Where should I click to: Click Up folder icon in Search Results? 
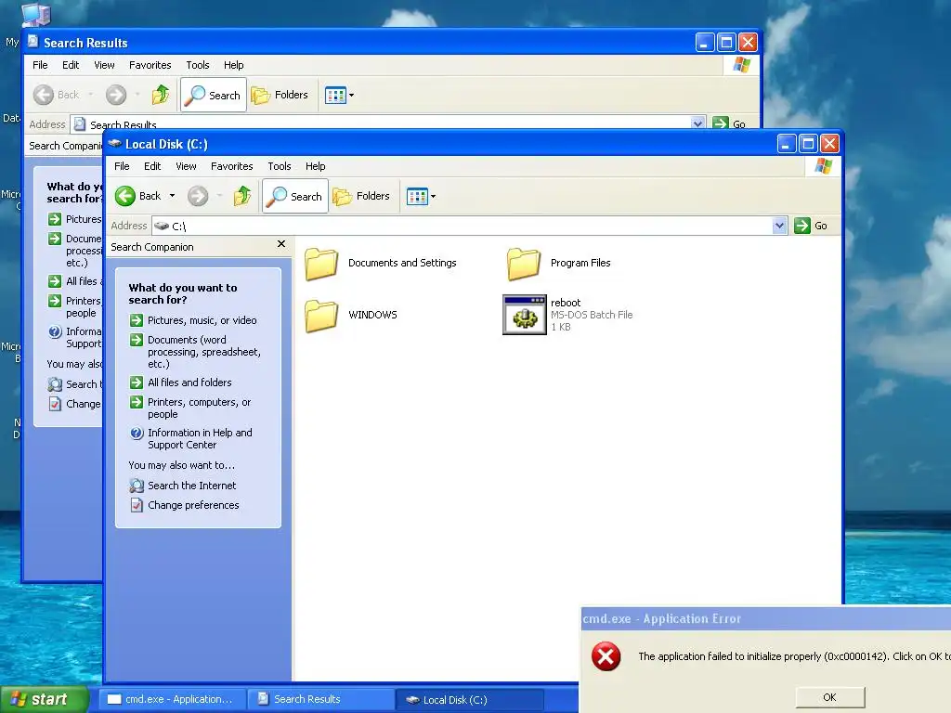coord(161,95)
